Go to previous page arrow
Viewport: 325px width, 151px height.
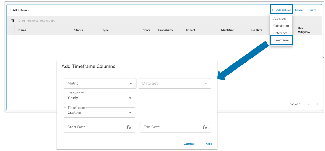click(x=309, y=104)
